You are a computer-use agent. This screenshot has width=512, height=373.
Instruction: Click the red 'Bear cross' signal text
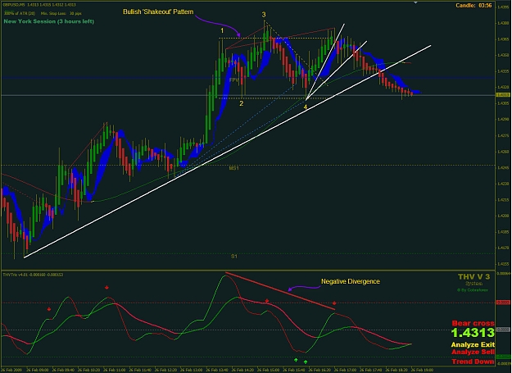473,323
